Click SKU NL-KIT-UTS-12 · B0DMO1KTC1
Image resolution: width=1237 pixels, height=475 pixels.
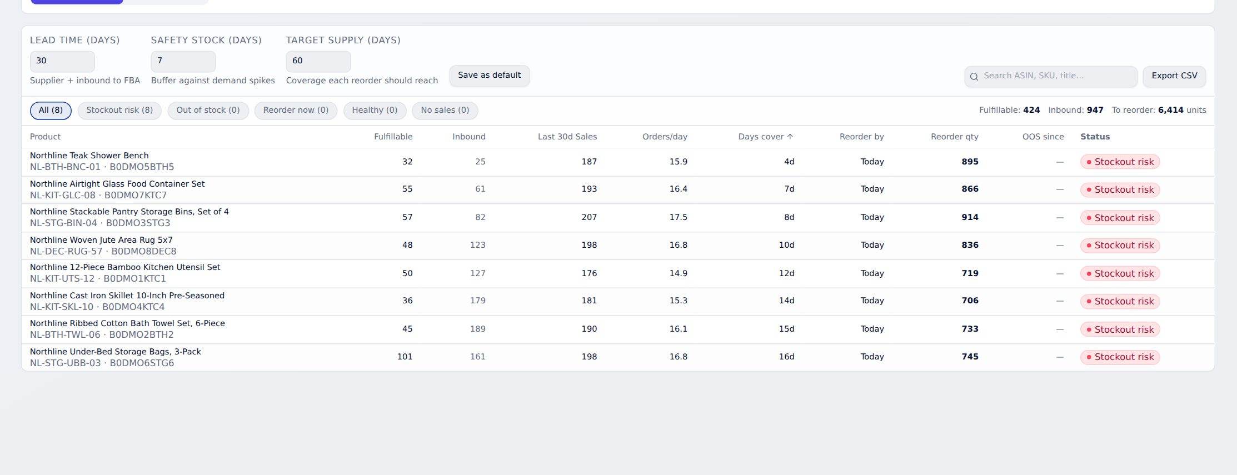click(98, 279)
